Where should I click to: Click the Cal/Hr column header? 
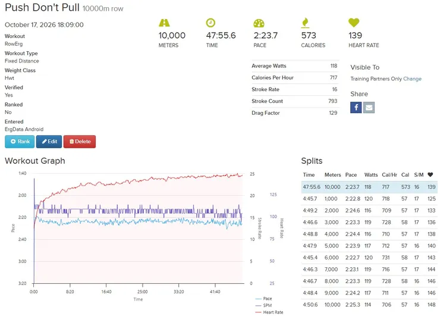389,175
